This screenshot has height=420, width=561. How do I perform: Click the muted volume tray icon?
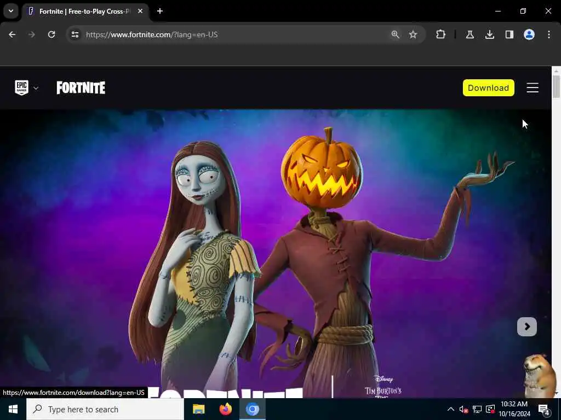pyautogui.click(x=463, y=410)
